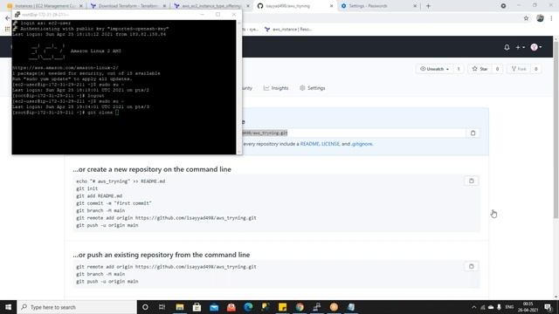Open the Insights tab
This screenshot has height=314, width=559.
(276, 88)
